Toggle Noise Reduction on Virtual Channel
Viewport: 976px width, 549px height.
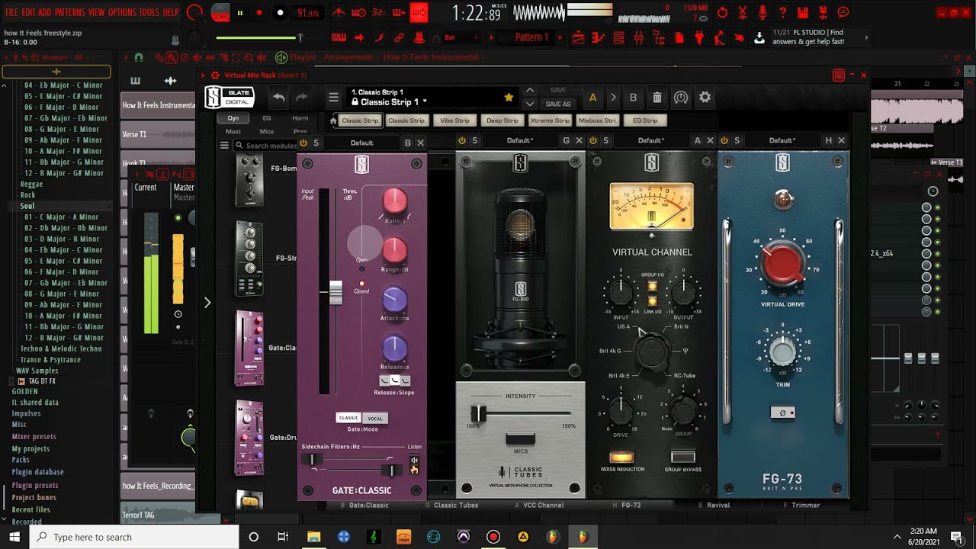[621, 457]
